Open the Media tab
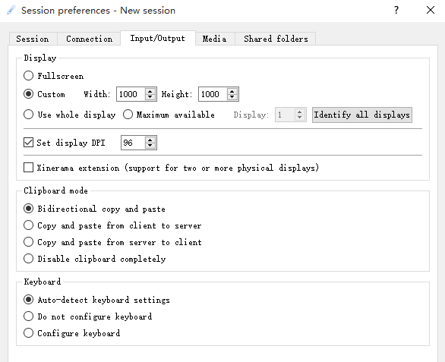The image size is (445, 362). (215, 39)
